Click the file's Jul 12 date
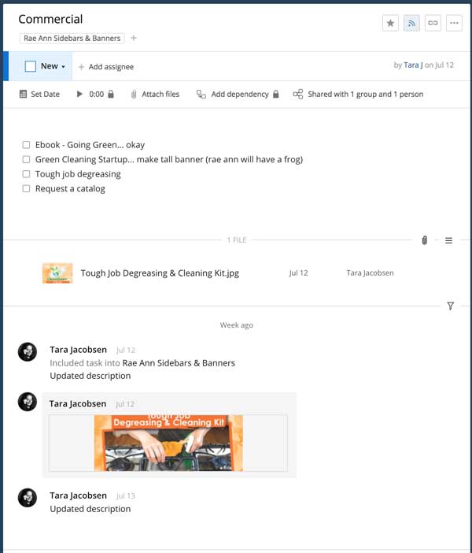Image resolution: width=472 pixels, height=553 pixels. click(298, 273)
